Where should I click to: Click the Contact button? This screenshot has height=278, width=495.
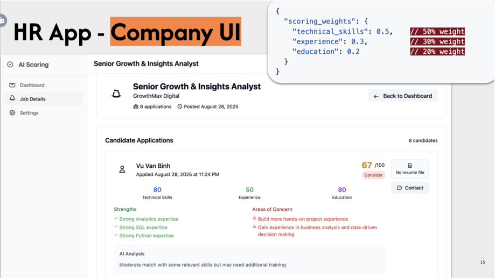click(410, 188)
